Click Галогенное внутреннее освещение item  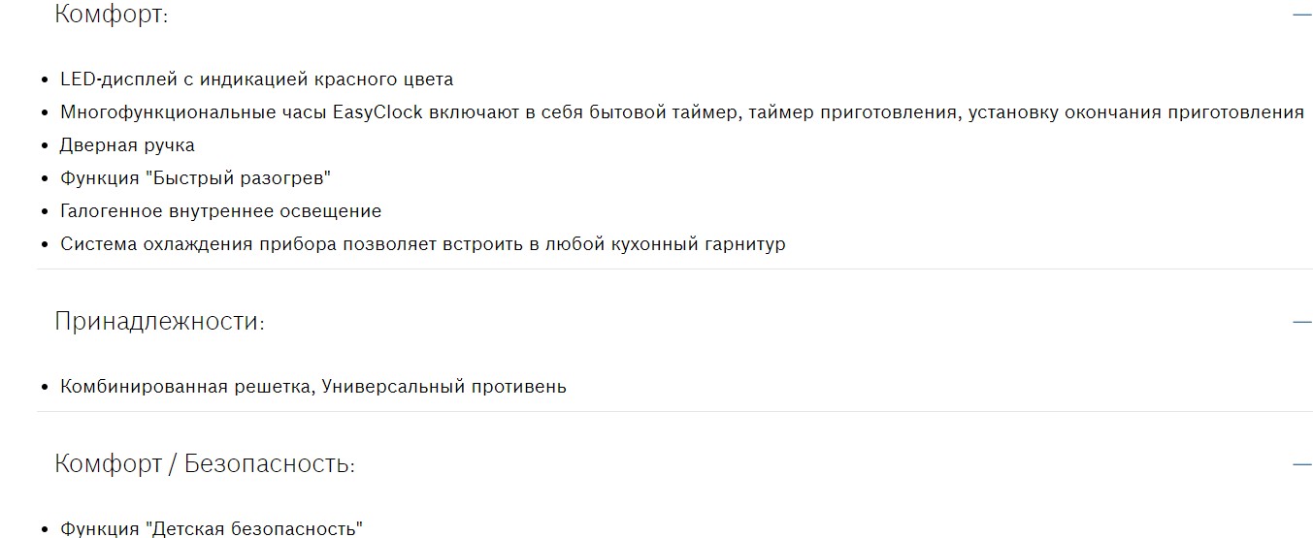click(x=220, y=211)
